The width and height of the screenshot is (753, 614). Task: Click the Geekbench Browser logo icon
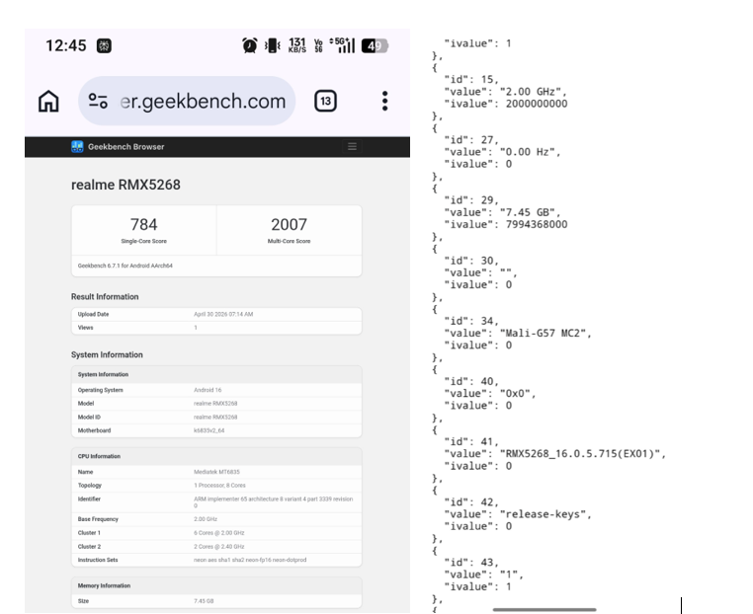pyautogui.click(x=77, y=147)
